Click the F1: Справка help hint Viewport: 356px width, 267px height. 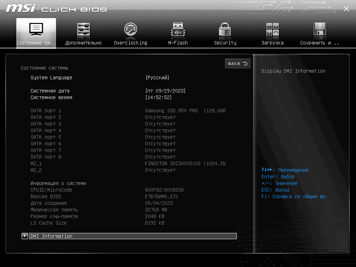[293, 196]
